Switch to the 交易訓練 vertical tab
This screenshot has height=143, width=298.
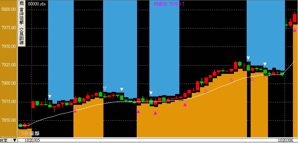pyautogui.click(x=22, y=36)
